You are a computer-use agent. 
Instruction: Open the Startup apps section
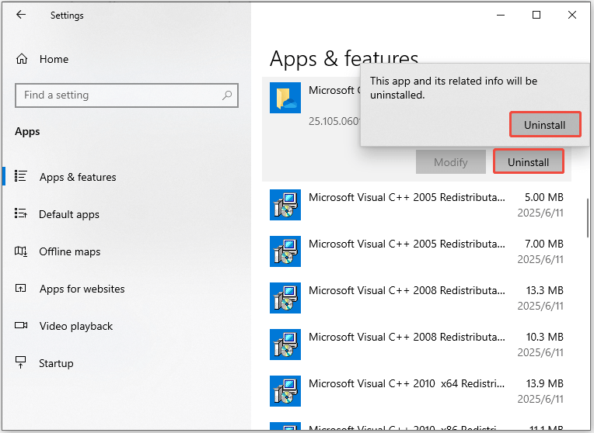[x=126, y=363]
